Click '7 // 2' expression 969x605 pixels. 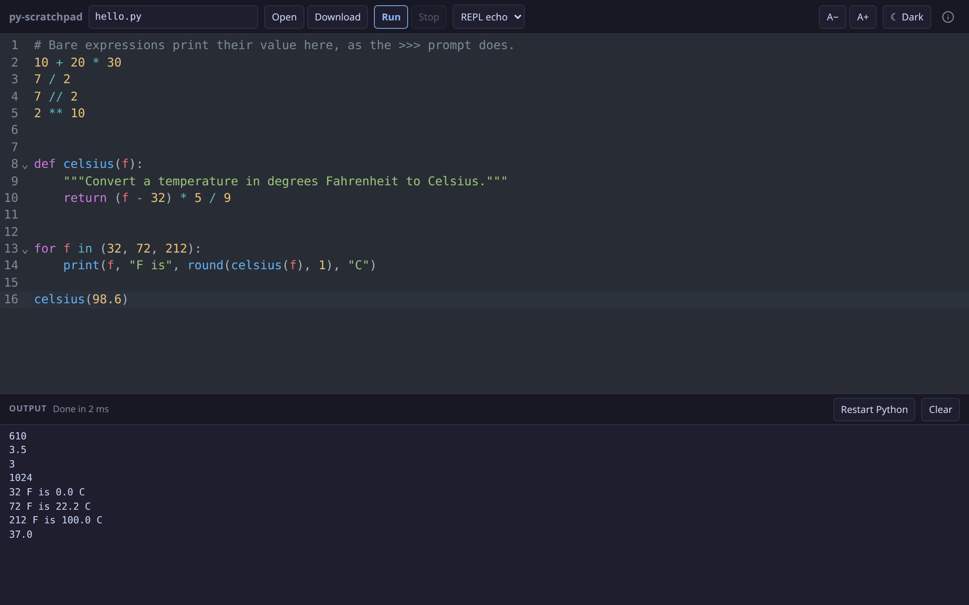point(56,96)
